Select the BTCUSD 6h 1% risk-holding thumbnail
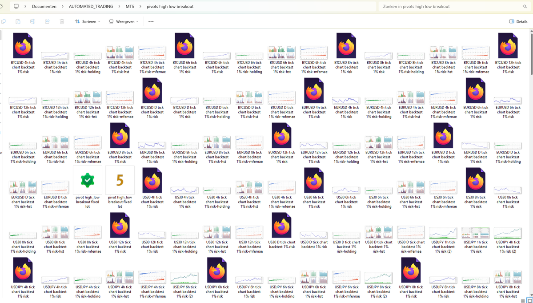 249,55
